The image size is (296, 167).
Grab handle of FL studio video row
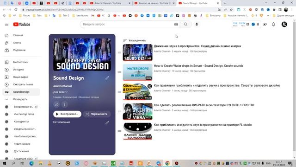click(x=119, y=131)
